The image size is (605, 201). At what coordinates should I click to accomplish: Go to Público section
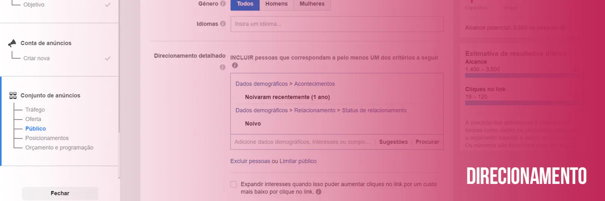tap(36, 129)
